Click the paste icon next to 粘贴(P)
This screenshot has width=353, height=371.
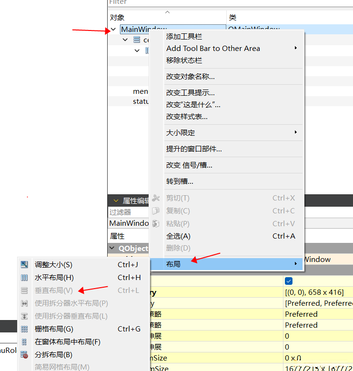[x=156, y=223]
